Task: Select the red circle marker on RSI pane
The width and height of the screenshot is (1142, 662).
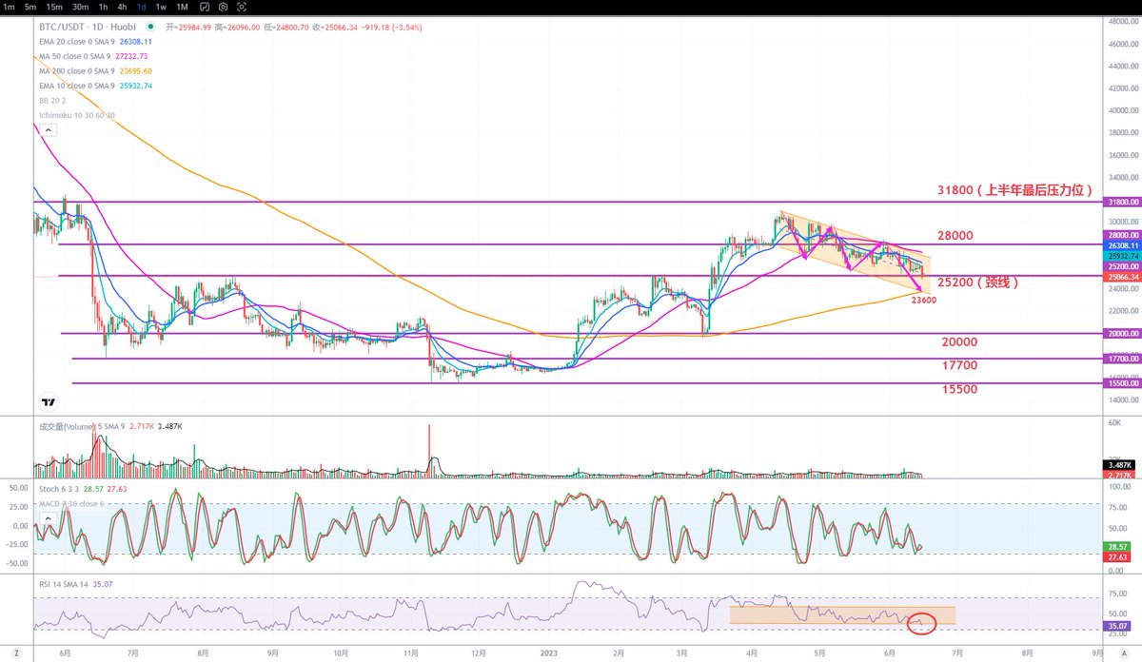Action: click(922, 624)
